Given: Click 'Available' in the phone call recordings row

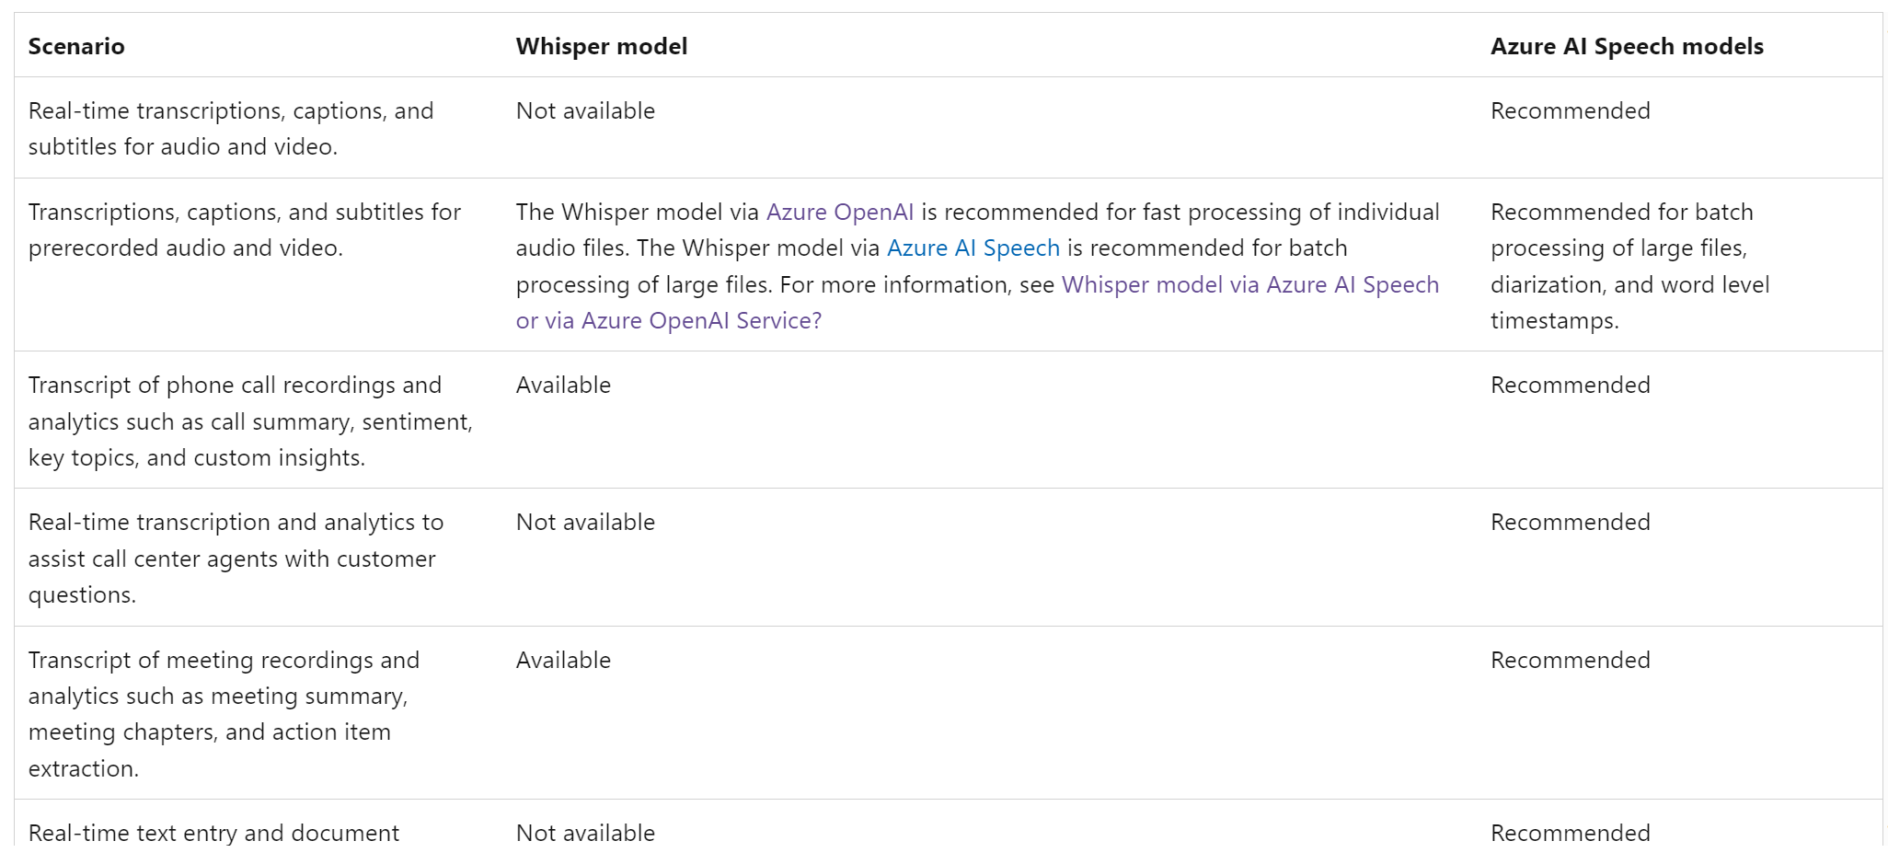Looking at the screenshot, I should pyautogui.click(x=563, y=386).
